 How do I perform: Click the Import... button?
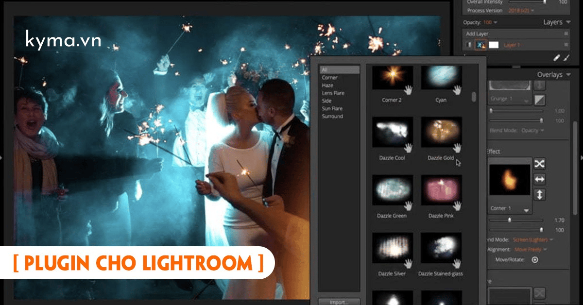(x=339, y=302)
